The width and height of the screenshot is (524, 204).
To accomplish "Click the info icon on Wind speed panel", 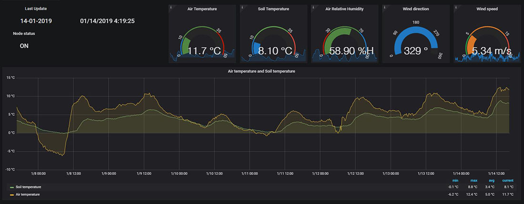I will tap(456, 7).
